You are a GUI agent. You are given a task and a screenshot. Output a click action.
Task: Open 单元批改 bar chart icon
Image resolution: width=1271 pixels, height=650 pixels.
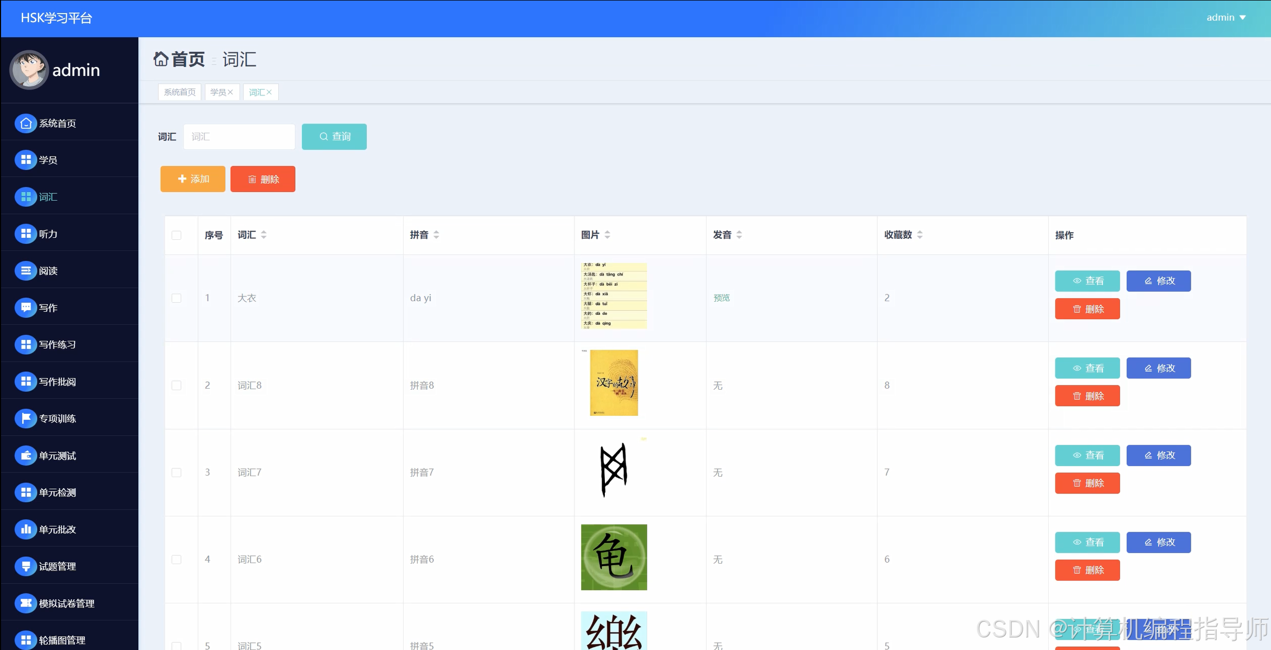tap(25, 529)
